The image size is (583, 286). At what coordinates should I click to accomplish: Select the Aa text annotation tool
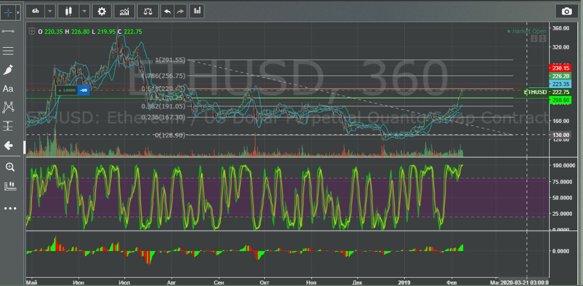pos(8,89)
